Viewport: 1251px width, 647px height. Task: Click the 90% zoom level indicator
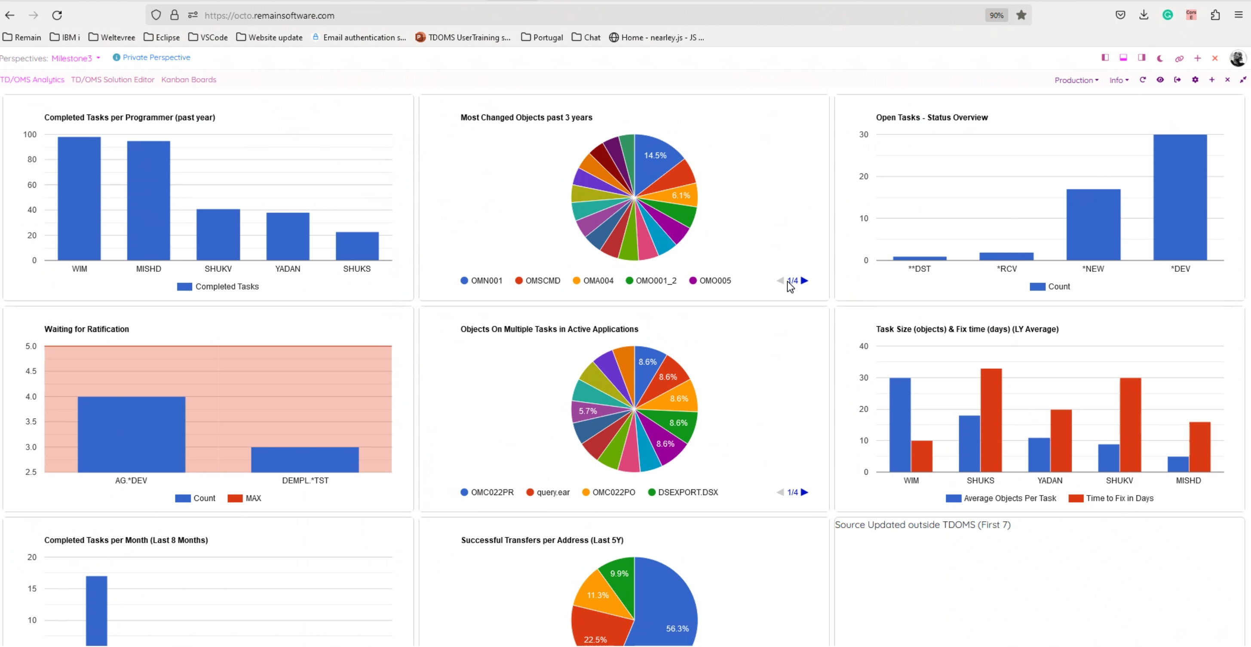coord(997,15)
